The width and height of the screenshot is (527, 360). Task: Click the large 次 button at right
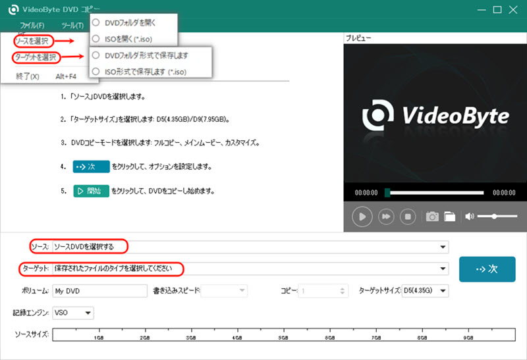click(x=487, y=269)
